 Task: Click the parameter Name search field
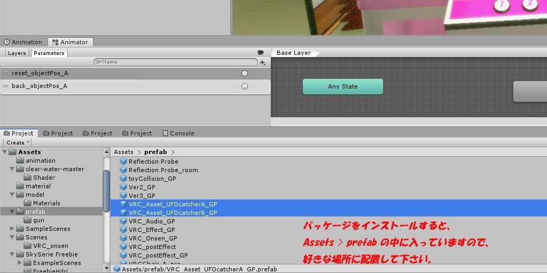[176, 62]
